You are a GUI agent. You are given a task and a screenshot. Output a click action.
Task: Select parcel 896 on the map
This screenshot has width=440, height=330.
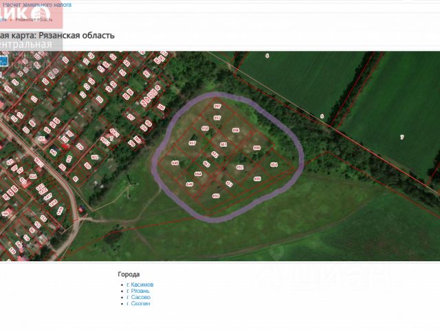coord(236,130)
